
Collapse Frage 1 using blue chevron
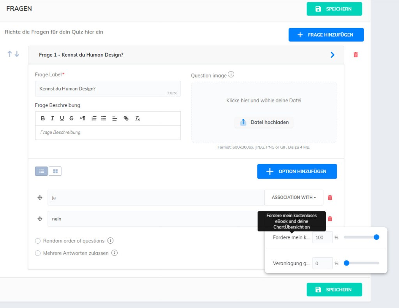point(332,55)
